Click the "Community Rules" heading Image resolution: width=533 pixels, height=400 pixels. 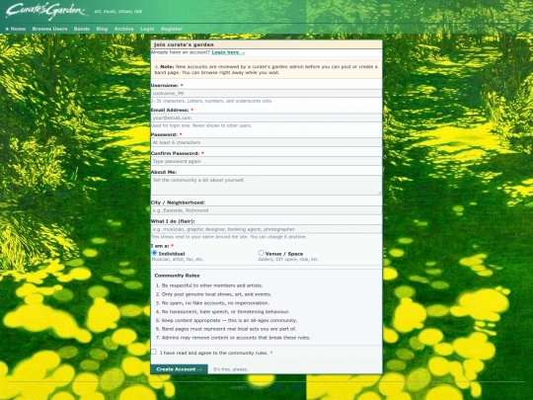coord(177,276)
